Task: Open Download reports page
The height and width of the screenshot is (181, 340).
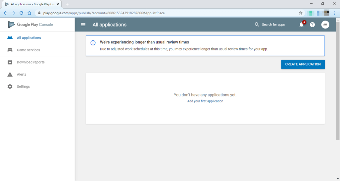Action: (x=31, y=62)
